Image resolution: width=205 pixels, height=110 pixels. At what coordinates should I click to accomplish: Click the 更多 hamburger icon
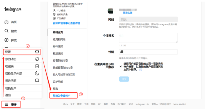[x=7, y=104]
